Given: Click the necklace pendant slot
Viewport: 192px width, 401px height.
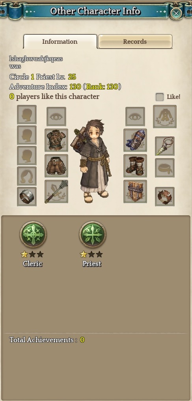Looking at the screenshot, I should click(165, 146).
